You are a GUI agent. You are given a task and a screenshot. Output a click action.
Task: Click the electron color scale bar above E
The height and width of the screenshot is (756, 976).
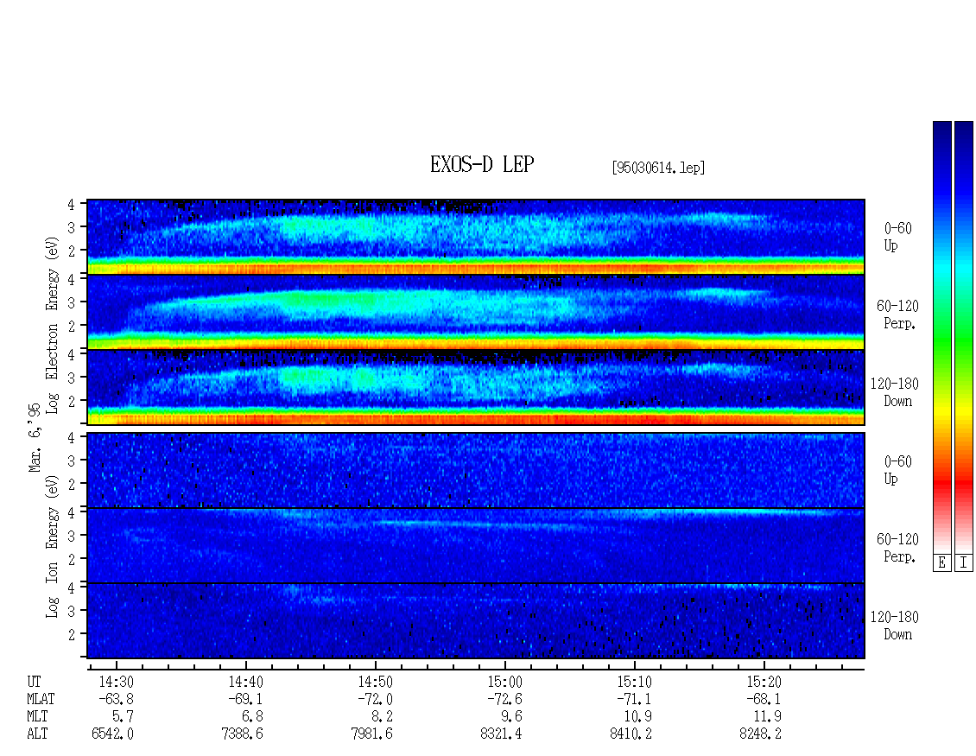(941, 337)
